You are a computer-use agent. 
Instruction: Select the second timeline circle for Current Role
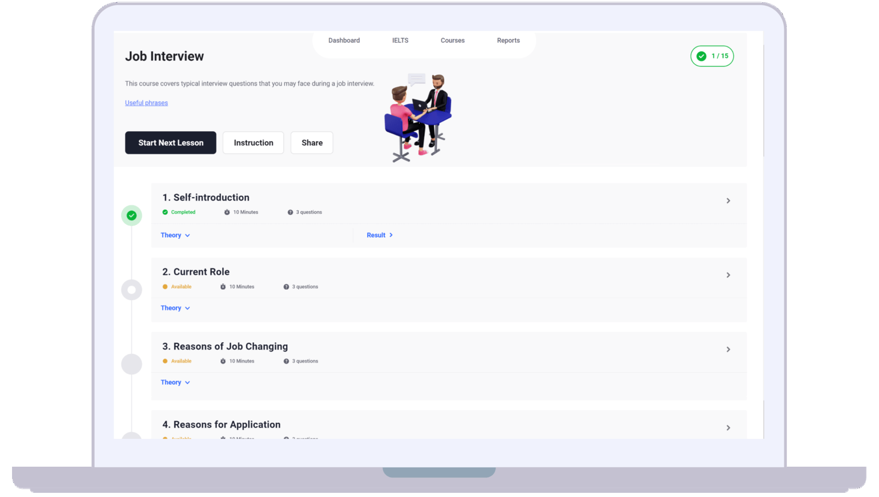(x=131, y=290)
